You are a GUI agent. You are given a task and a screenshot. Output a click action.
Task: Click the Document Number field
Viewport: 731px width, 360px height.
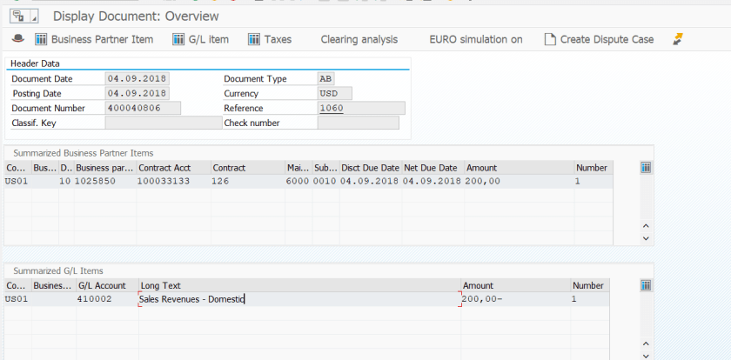[x=143, y=108]
